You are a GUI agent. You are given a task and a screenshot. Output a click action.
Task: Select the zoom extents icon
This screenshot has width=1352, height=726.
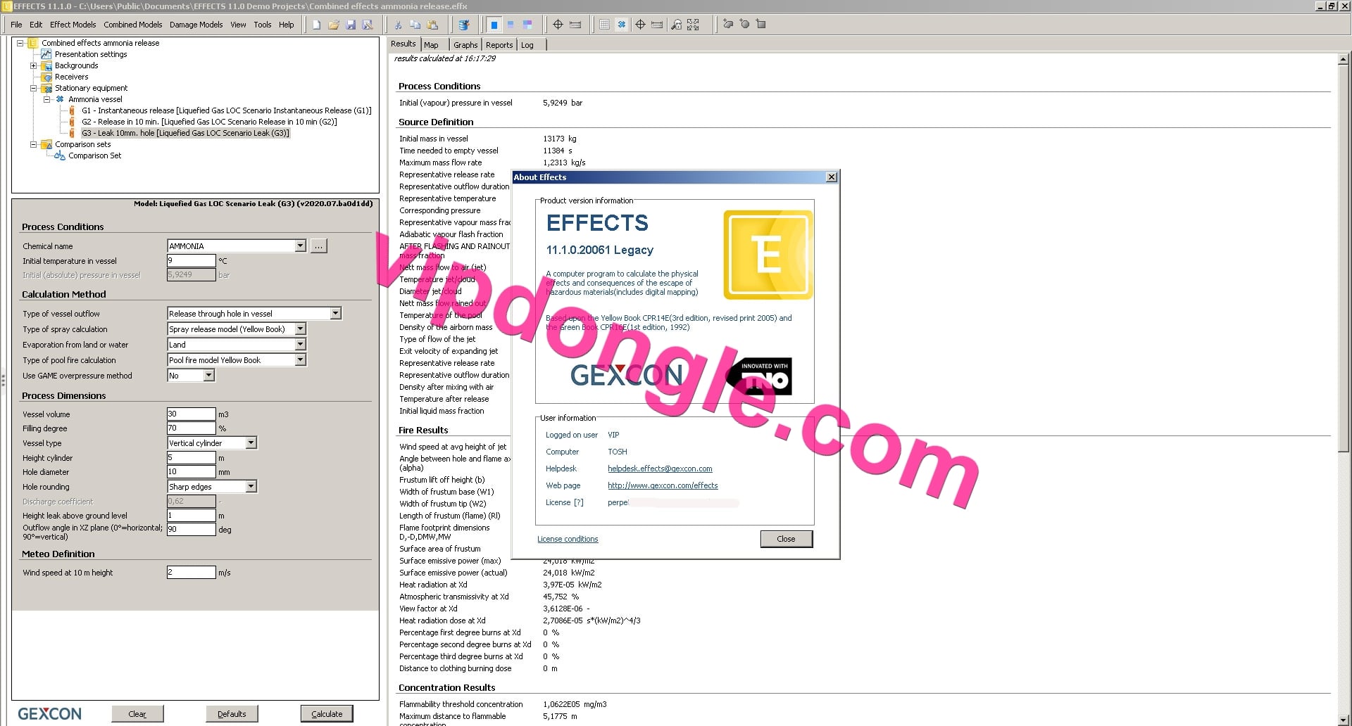click(693, 24)
